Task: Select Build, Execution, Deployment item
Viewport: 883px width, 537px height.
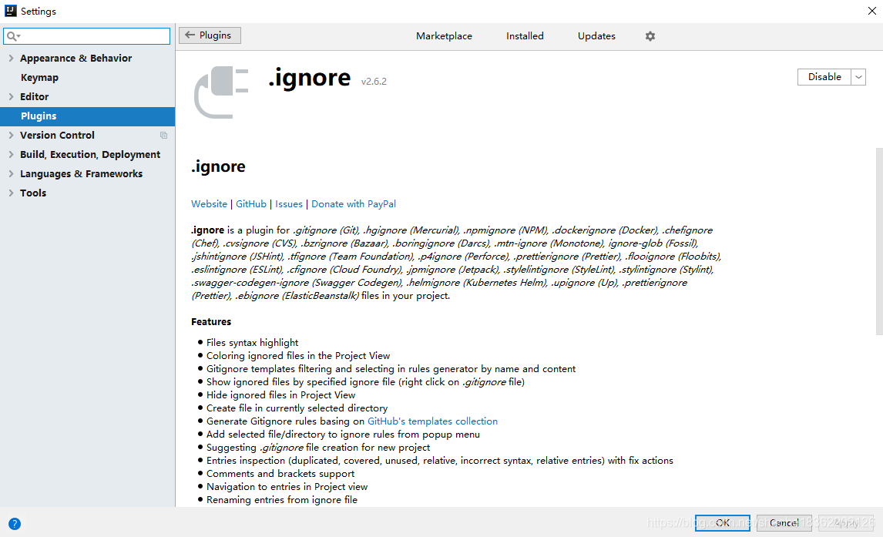Action: tap(89, 154)
